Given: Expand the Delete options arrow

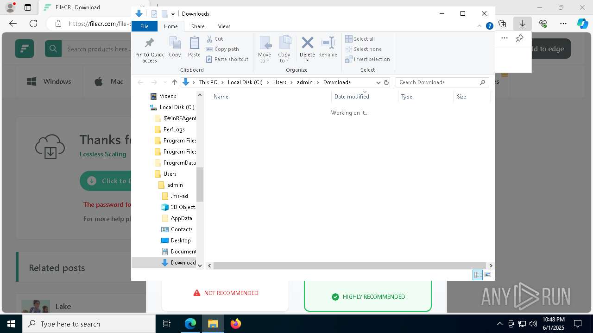Looking at the screenshot, I should coord(307,61).
